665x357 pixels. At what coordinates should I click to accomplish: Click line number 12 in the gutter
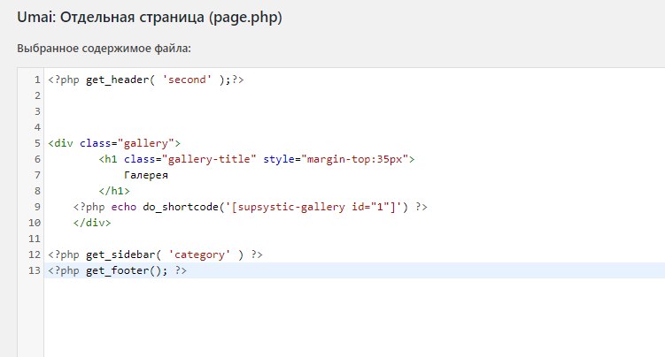(x=35, y=254)
